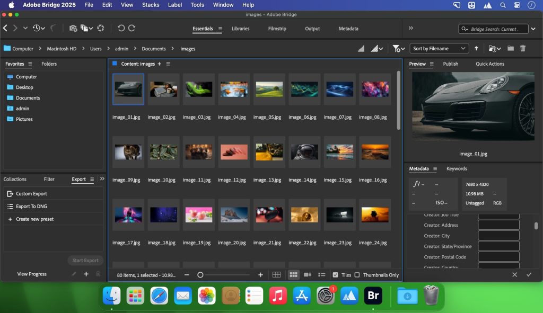This screenshot has height=313, width=543.
Task: Switch to details view in the status bar
Action: tap(308, 275)
